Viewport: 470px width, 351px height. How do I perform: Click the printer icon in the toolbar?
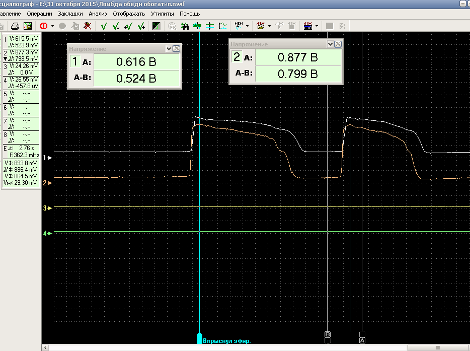pos(16,26)
